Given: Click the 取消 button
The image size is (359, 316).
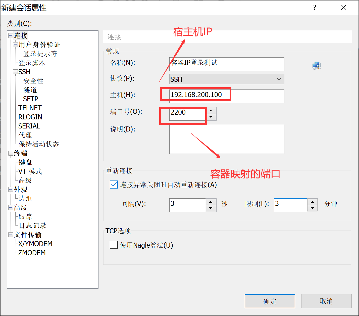Looking at the screenshot, I should [x=326, y=301].
